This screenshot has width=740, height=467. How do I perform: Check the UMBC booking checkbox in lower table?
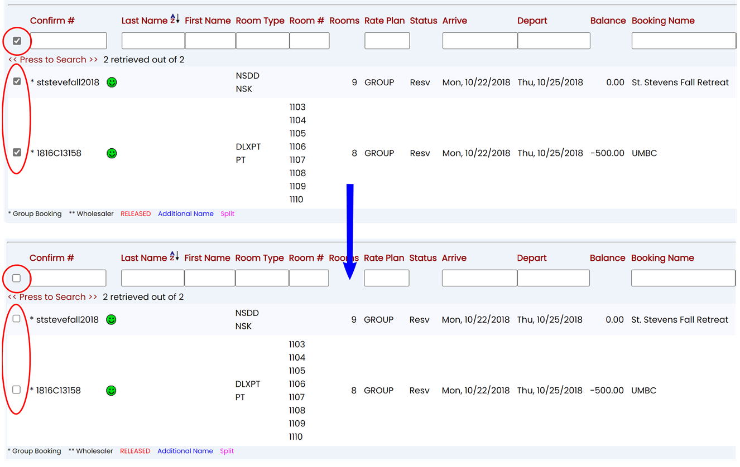coord(16,390)
